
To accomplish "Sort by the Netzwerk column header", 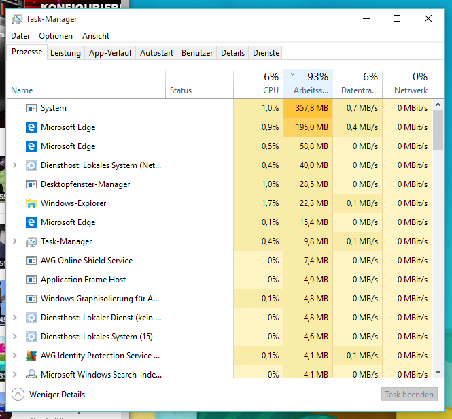I will pyautogui.click(x=407, y=84).
